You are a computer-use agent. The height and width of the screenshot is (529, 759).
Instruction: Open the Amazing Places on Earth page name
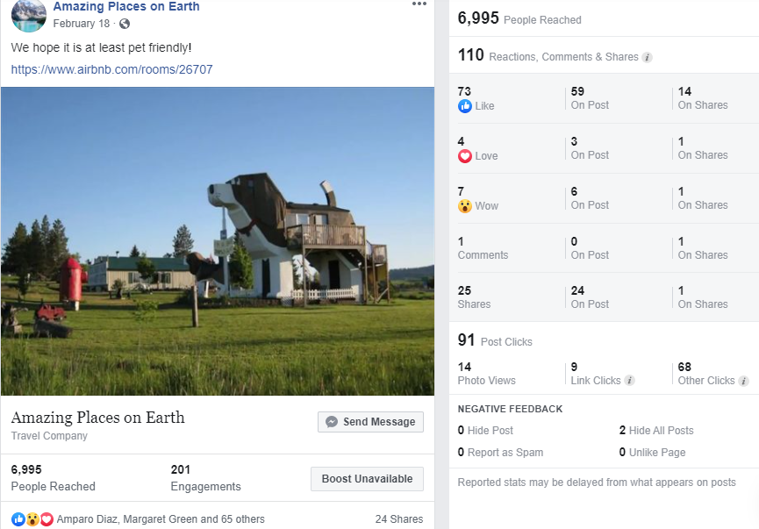125,6
